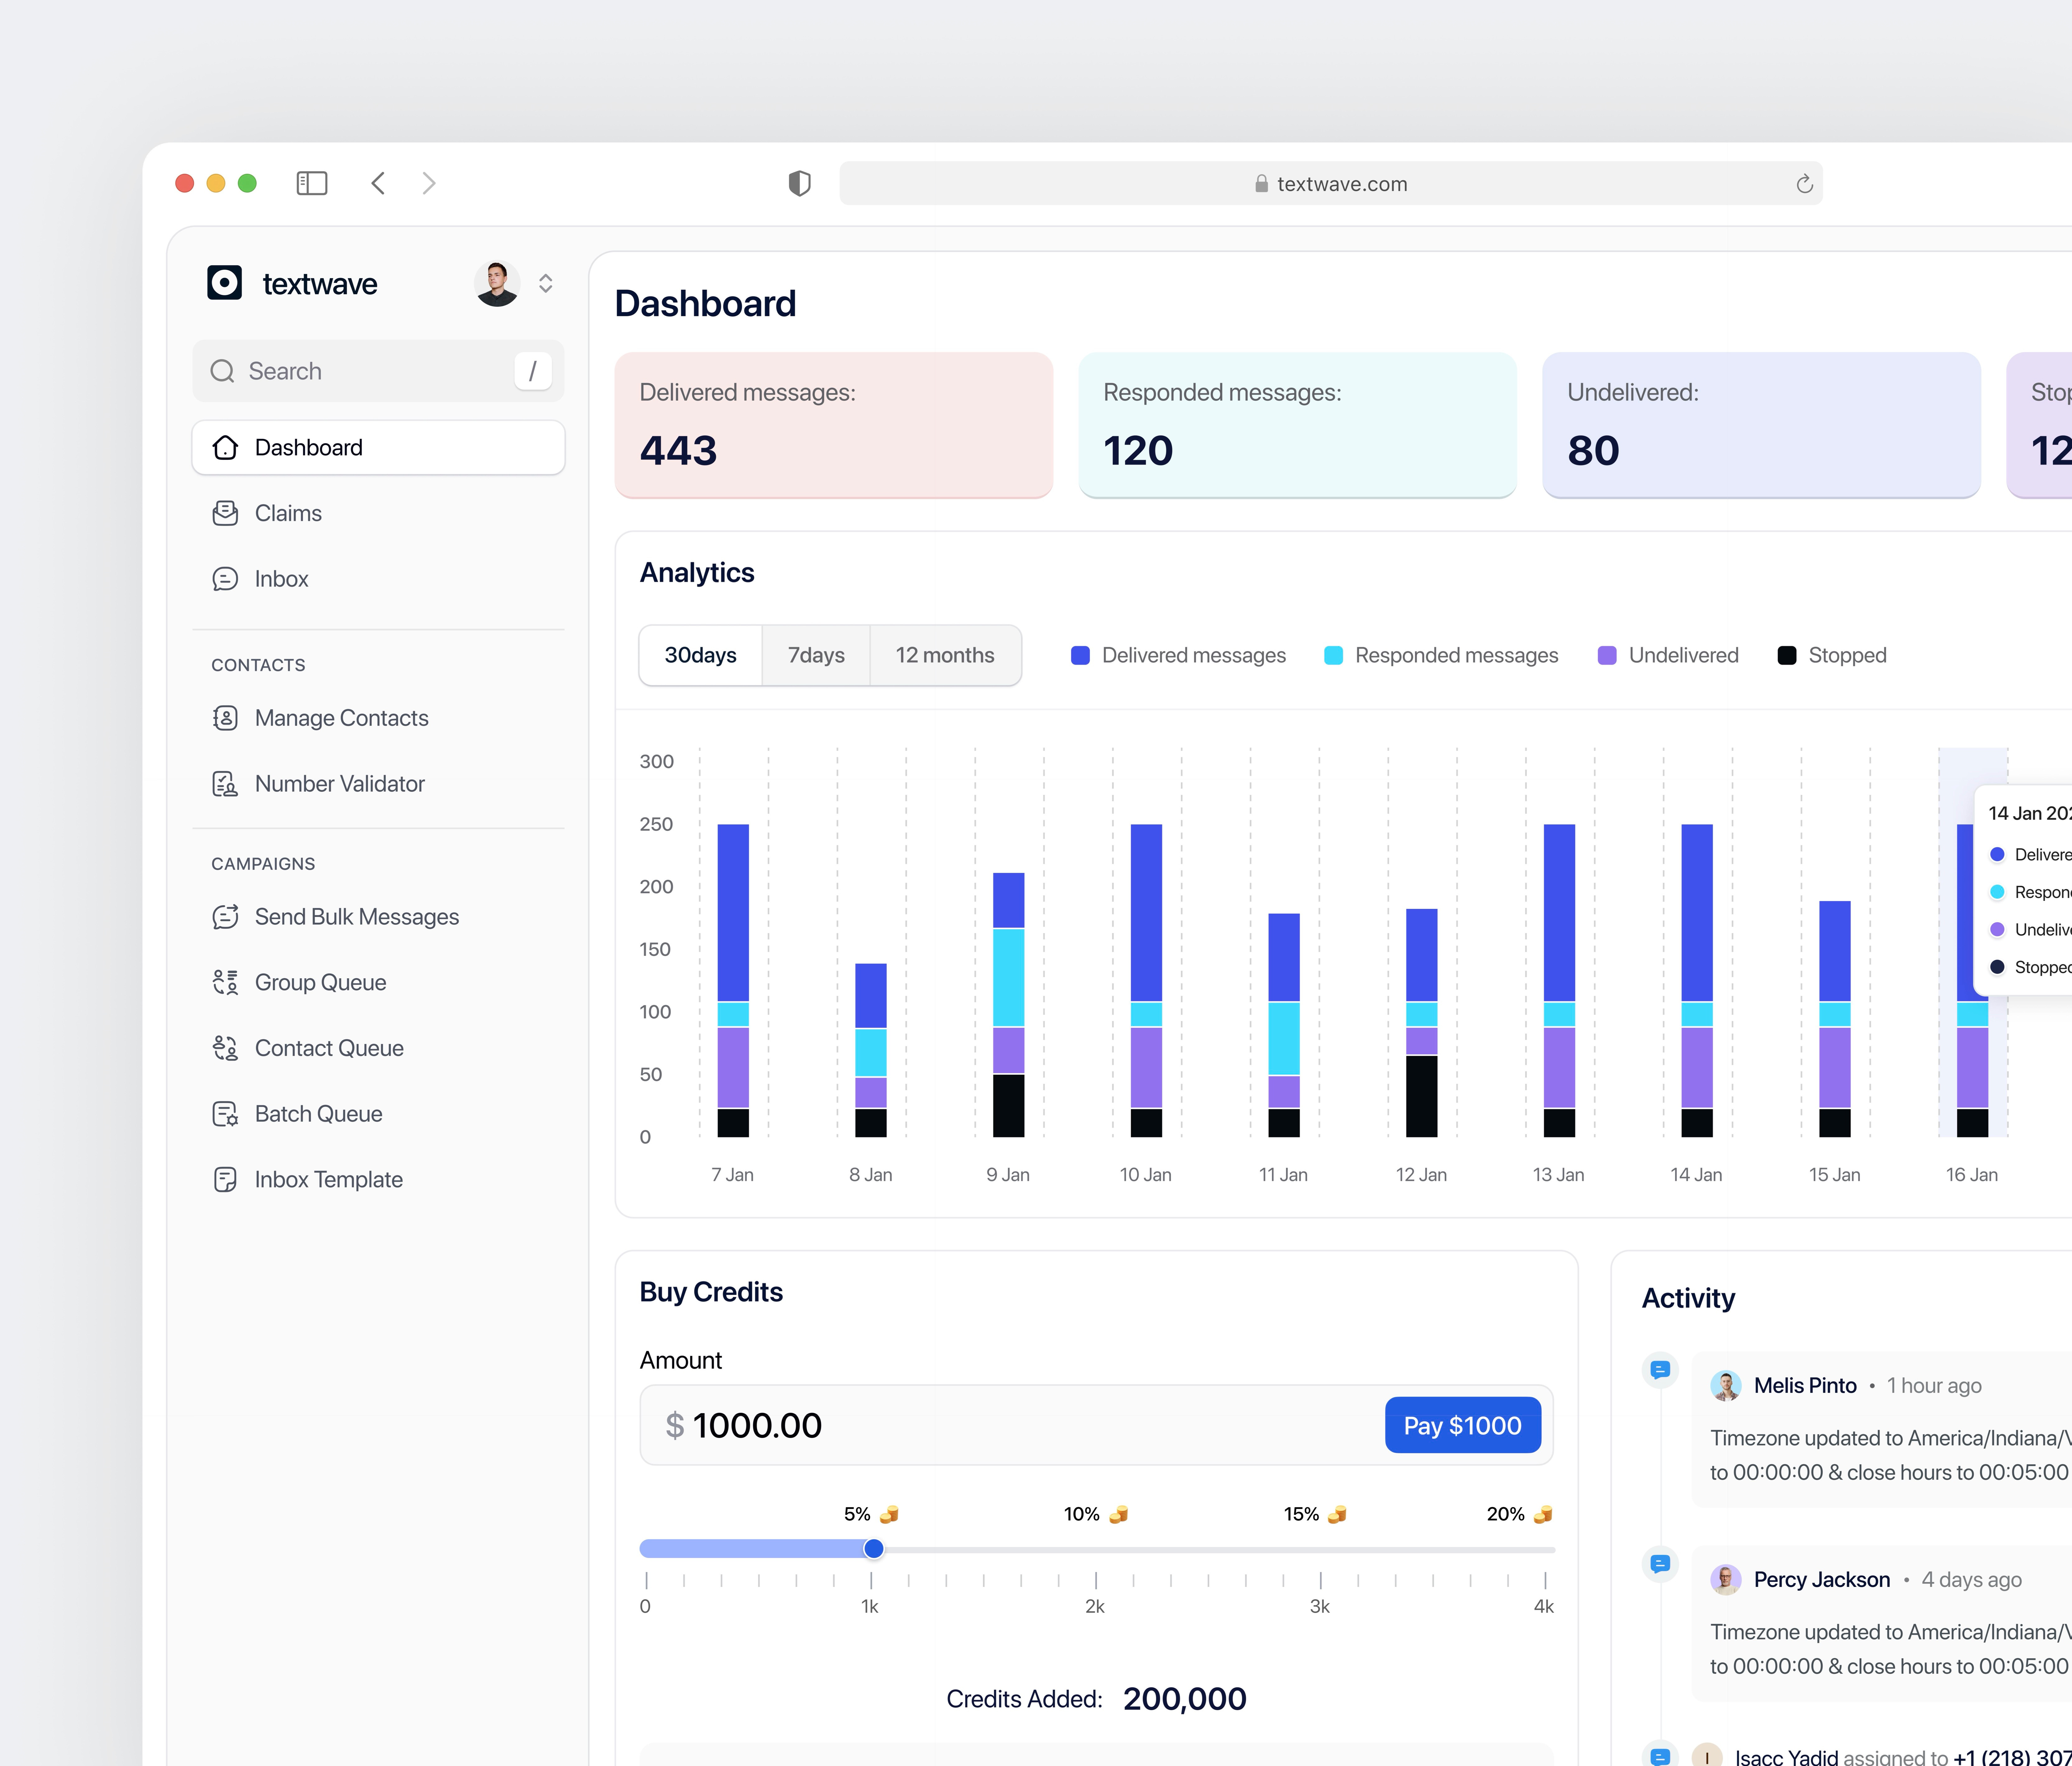2072x1766 pixels.
Task: Click the Send Bulk Messages icon
Action: pyautogui.click(x=225, y=916)
